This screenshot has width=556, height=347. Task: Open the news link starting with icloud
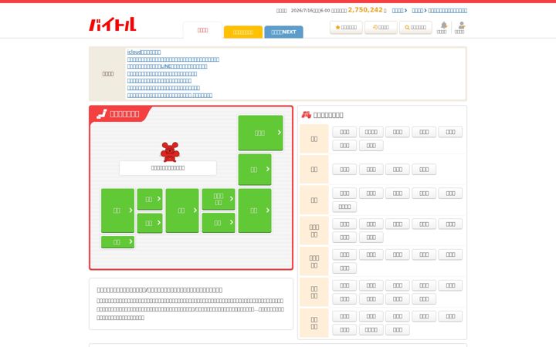[144, 52]
